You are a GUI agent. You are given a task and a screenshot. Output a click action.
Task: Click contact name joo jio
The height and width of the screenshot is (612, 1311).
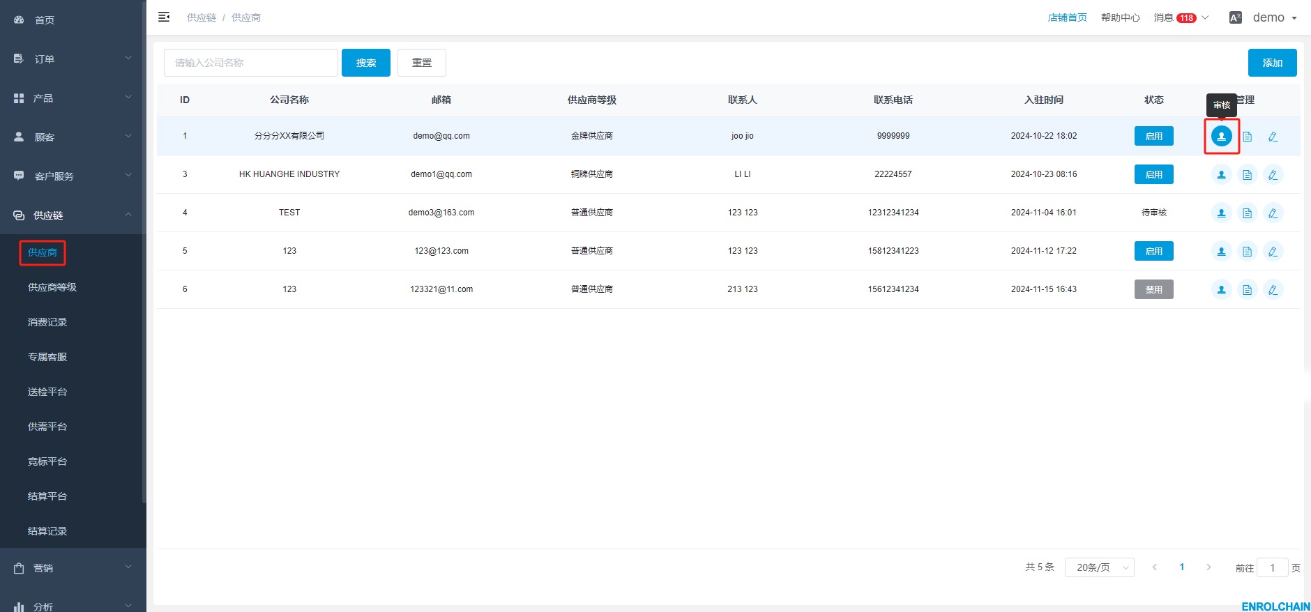742,136
